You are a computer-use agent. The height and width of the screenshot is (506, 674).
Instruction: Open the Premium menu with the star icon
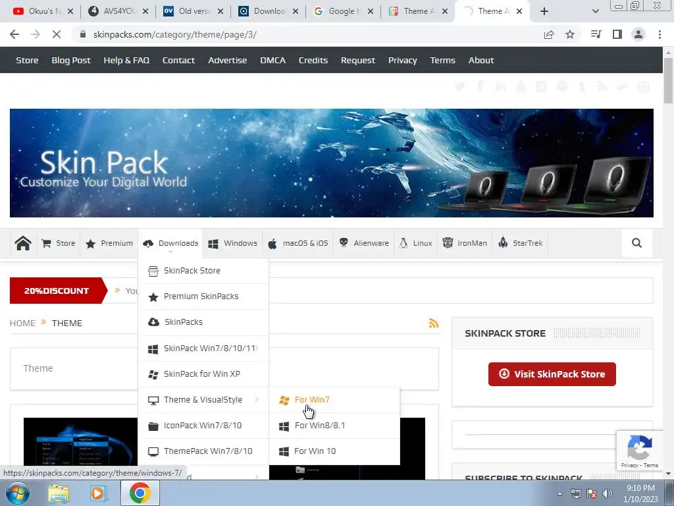(109, 243)
